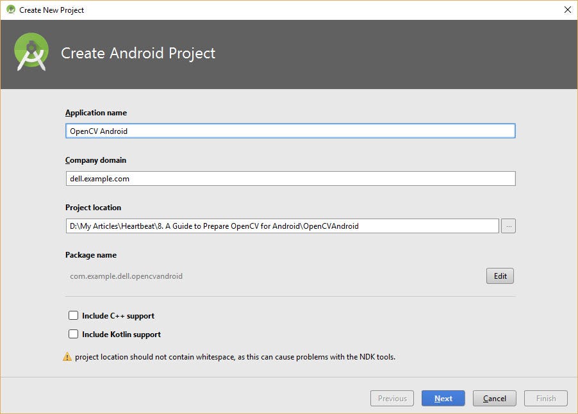Click the Project location label
This screenshot has width=578, height=414.
tap(93, 208)
